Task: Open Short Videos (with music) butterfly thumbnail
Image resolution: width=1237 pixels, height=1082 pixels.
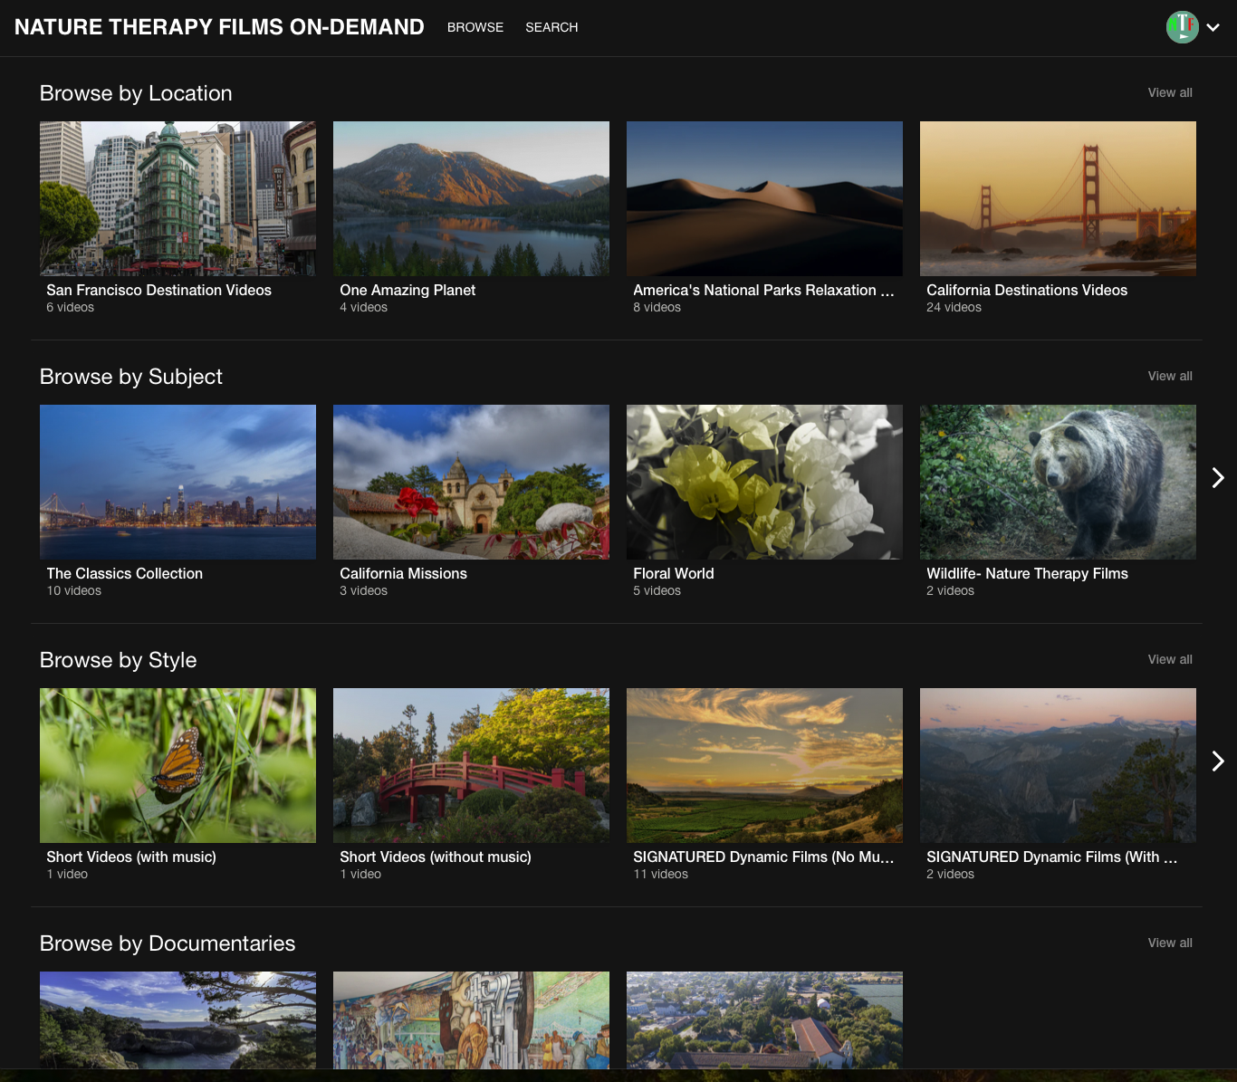Action: (x=177, y=765)
